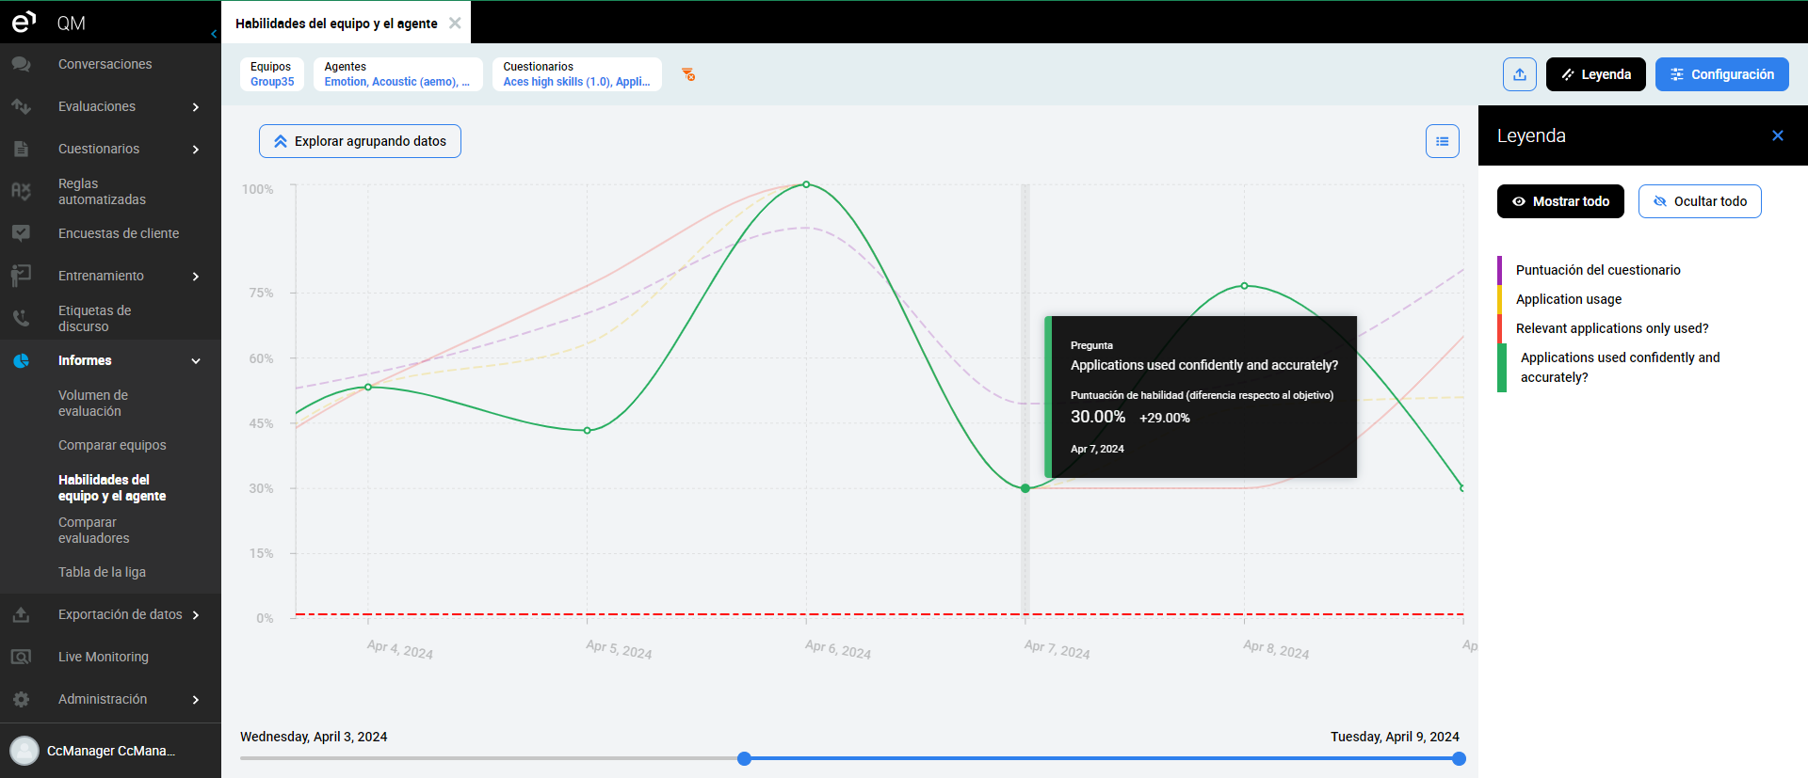Close the Leyenda panel

[1778, 135]
